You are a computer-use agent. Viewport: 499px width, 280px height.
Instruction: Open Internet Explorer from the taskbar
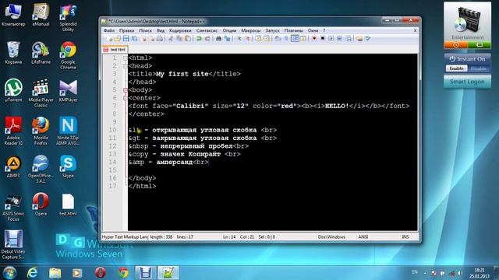click(x=32, y=273)
